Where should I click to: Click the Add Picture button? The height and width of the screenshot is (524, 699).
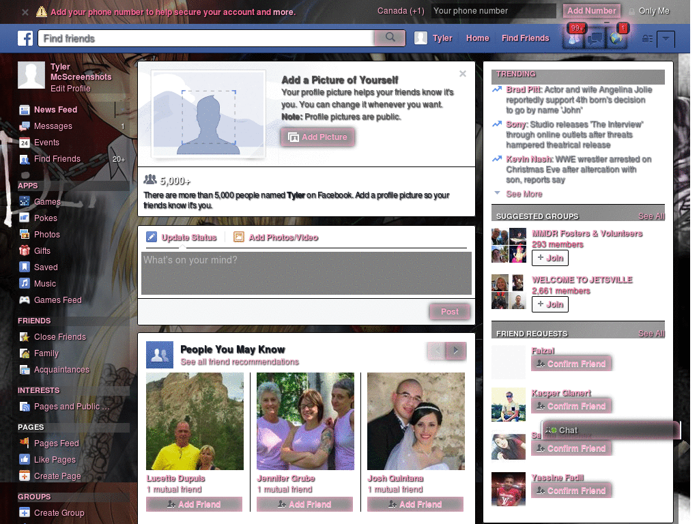pos(318,137)
